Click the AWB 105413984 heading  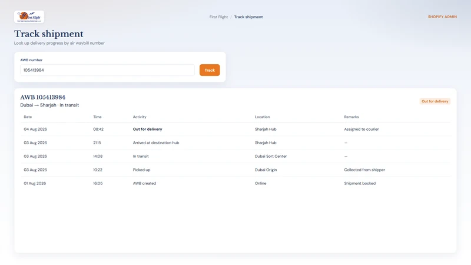[x=42, y=97]
